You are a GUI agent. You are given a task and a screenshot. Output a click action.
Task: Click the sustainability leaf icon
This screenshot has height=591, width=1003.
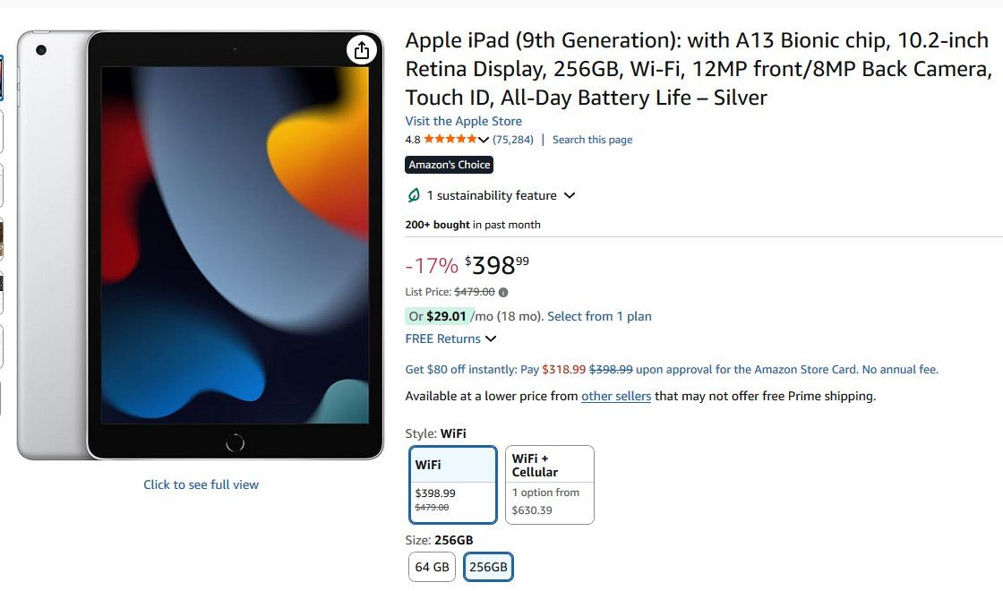(414, 195)
